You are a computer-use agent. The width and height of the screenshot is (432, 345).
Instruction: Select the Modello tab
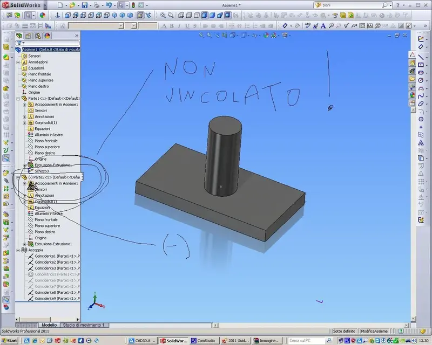49,325
